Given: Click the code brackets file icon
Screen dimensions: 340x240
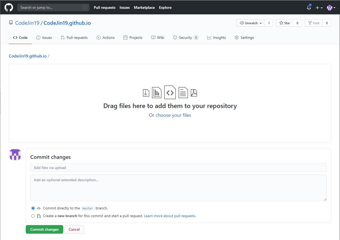Looking at the screenshot, I should 170,92.
